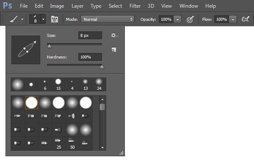Select recent brush labeled 4

click(x=72, y=84)
